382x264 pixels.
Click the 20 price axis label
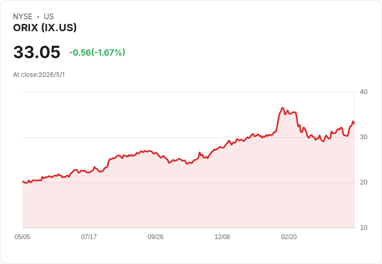(x=363, y=182)
